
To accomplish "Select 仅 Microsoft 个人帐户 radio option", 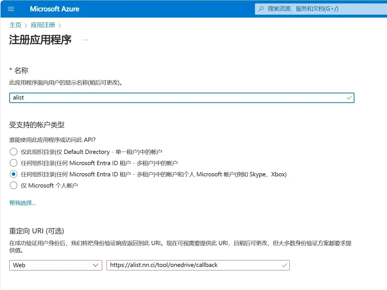I will click(14, 185).
